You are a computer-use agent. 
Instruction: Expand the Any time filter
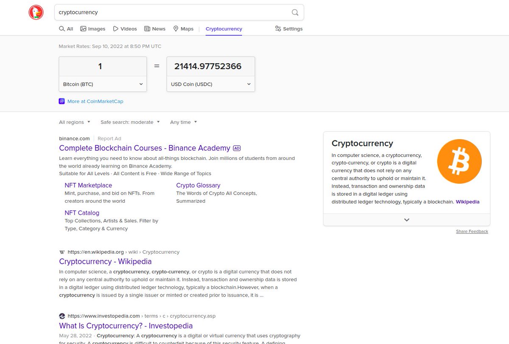(184, 122)
